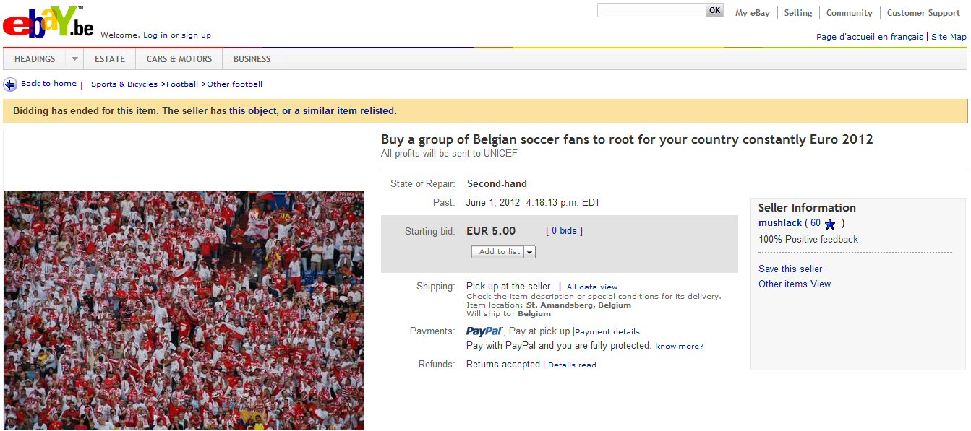This screenshot has height=431, width=971.
Task: Click the PayPal logo
Action: pos(484,331)
